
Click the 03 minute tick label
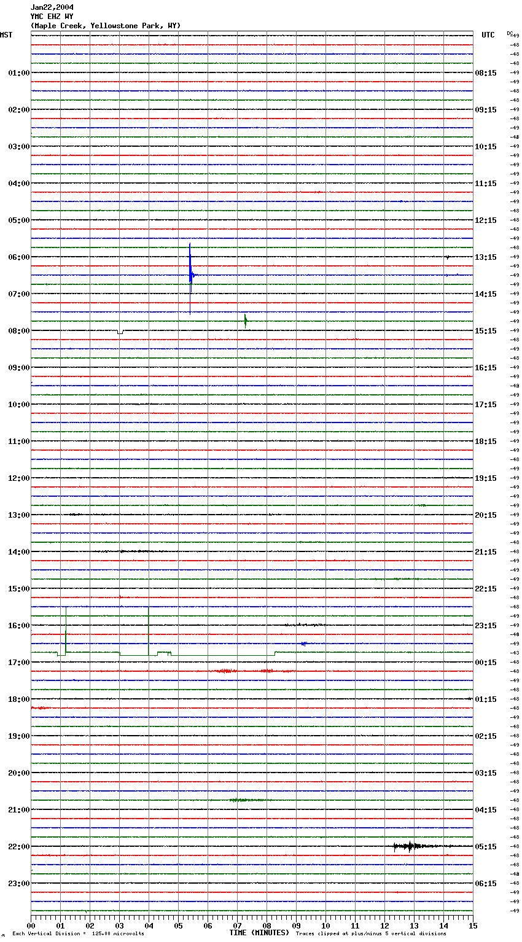(119, 925)
